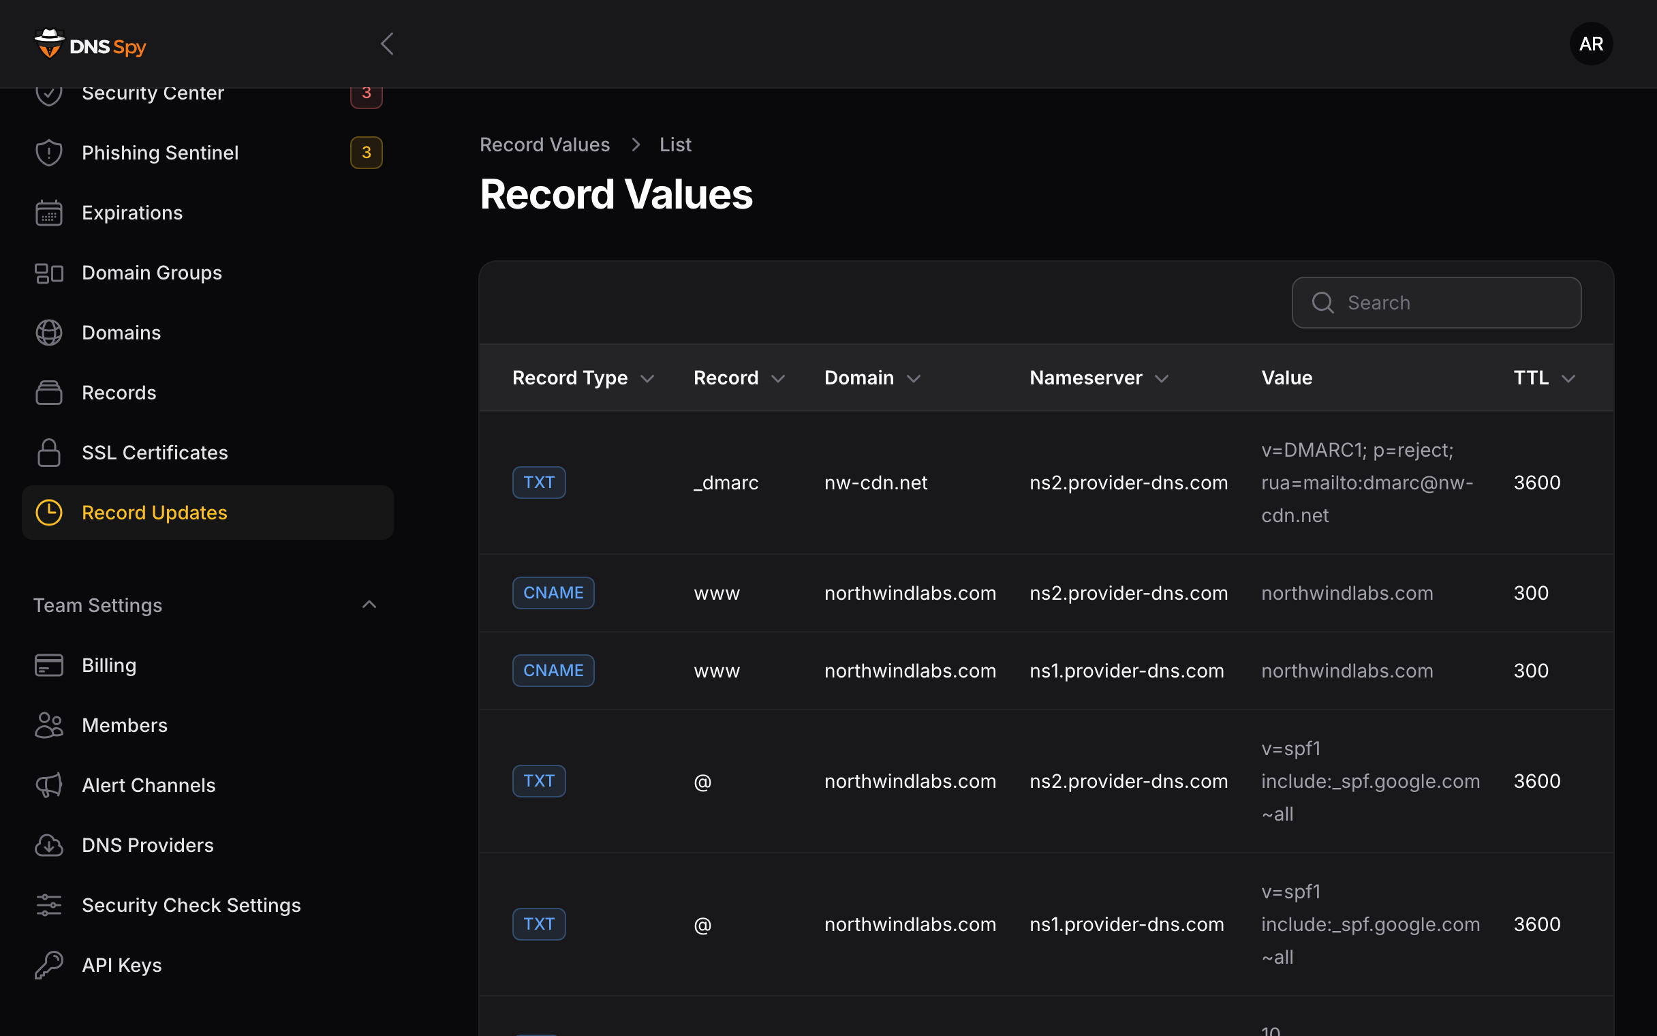
Task: Open Security Check Settings
Action: coord(208,905)
